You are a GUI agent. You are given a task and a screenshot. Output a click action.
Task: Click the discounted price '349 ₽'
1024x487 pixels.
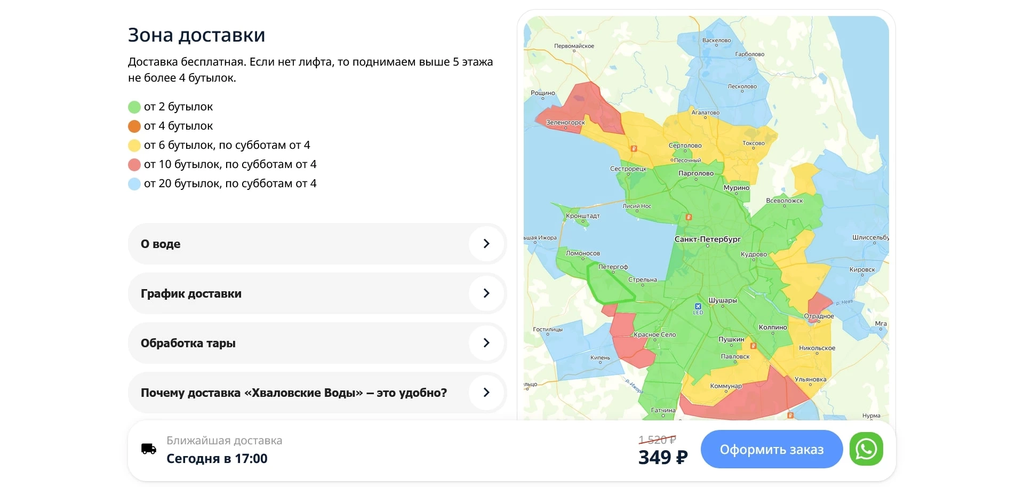(x=662, y=458)
